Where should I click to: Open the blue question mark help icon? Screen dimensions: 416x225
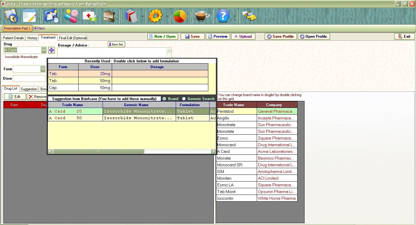223,16
